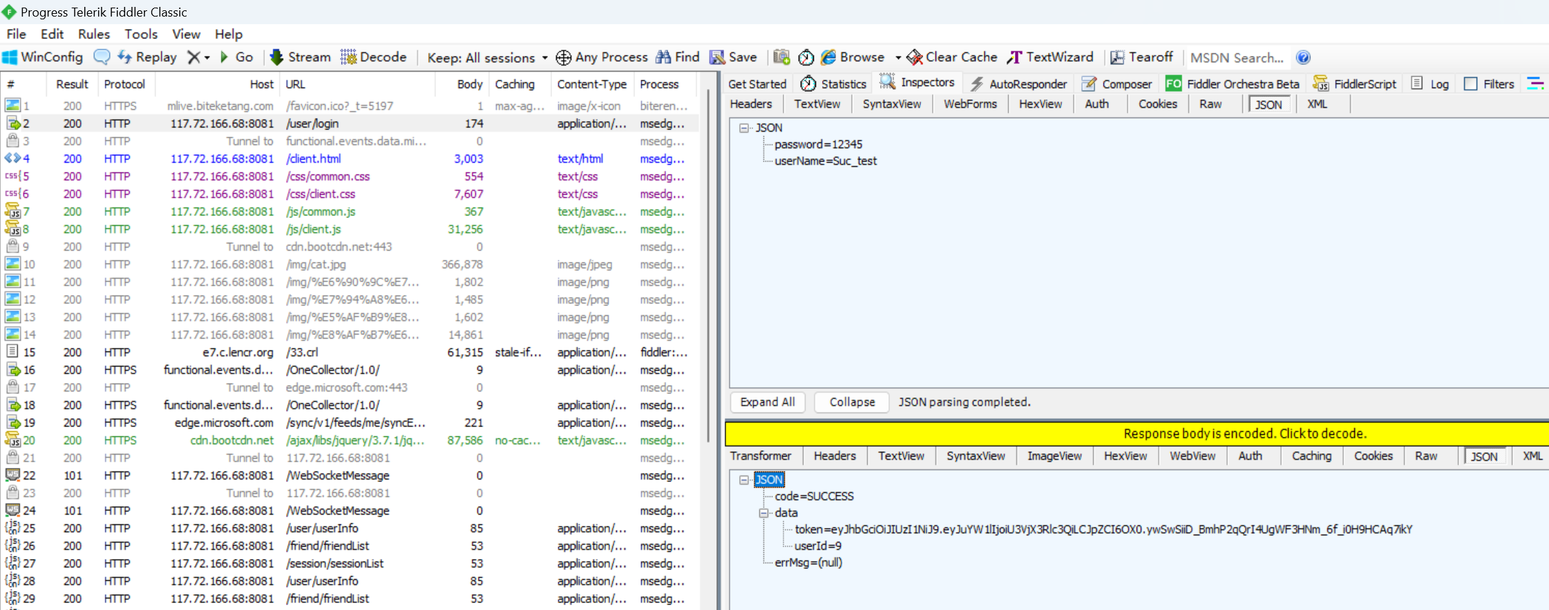Click the userId=9 JSON node
This screenshot has height=610, width=1549.
pos(817,546)
